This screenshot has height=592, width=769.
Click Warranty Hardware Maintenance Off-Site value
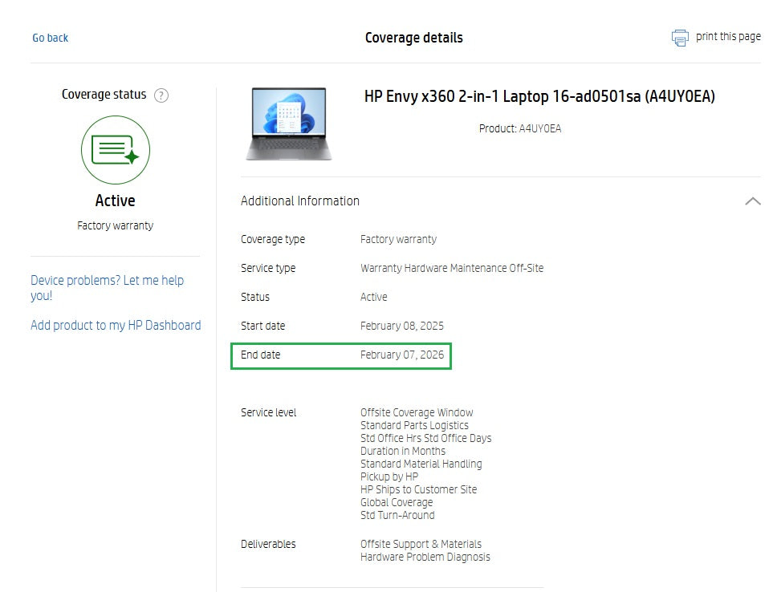452,268
